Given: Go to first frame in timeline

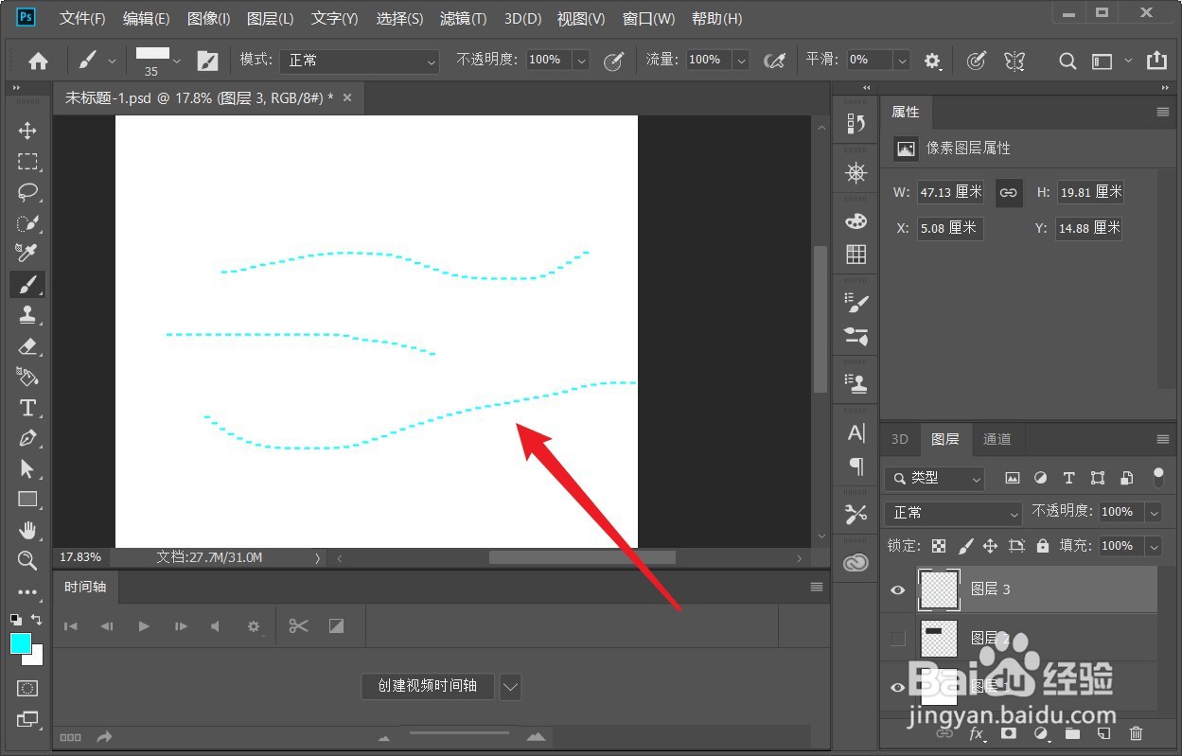Looking at the screenshot, I should [71, 626].
